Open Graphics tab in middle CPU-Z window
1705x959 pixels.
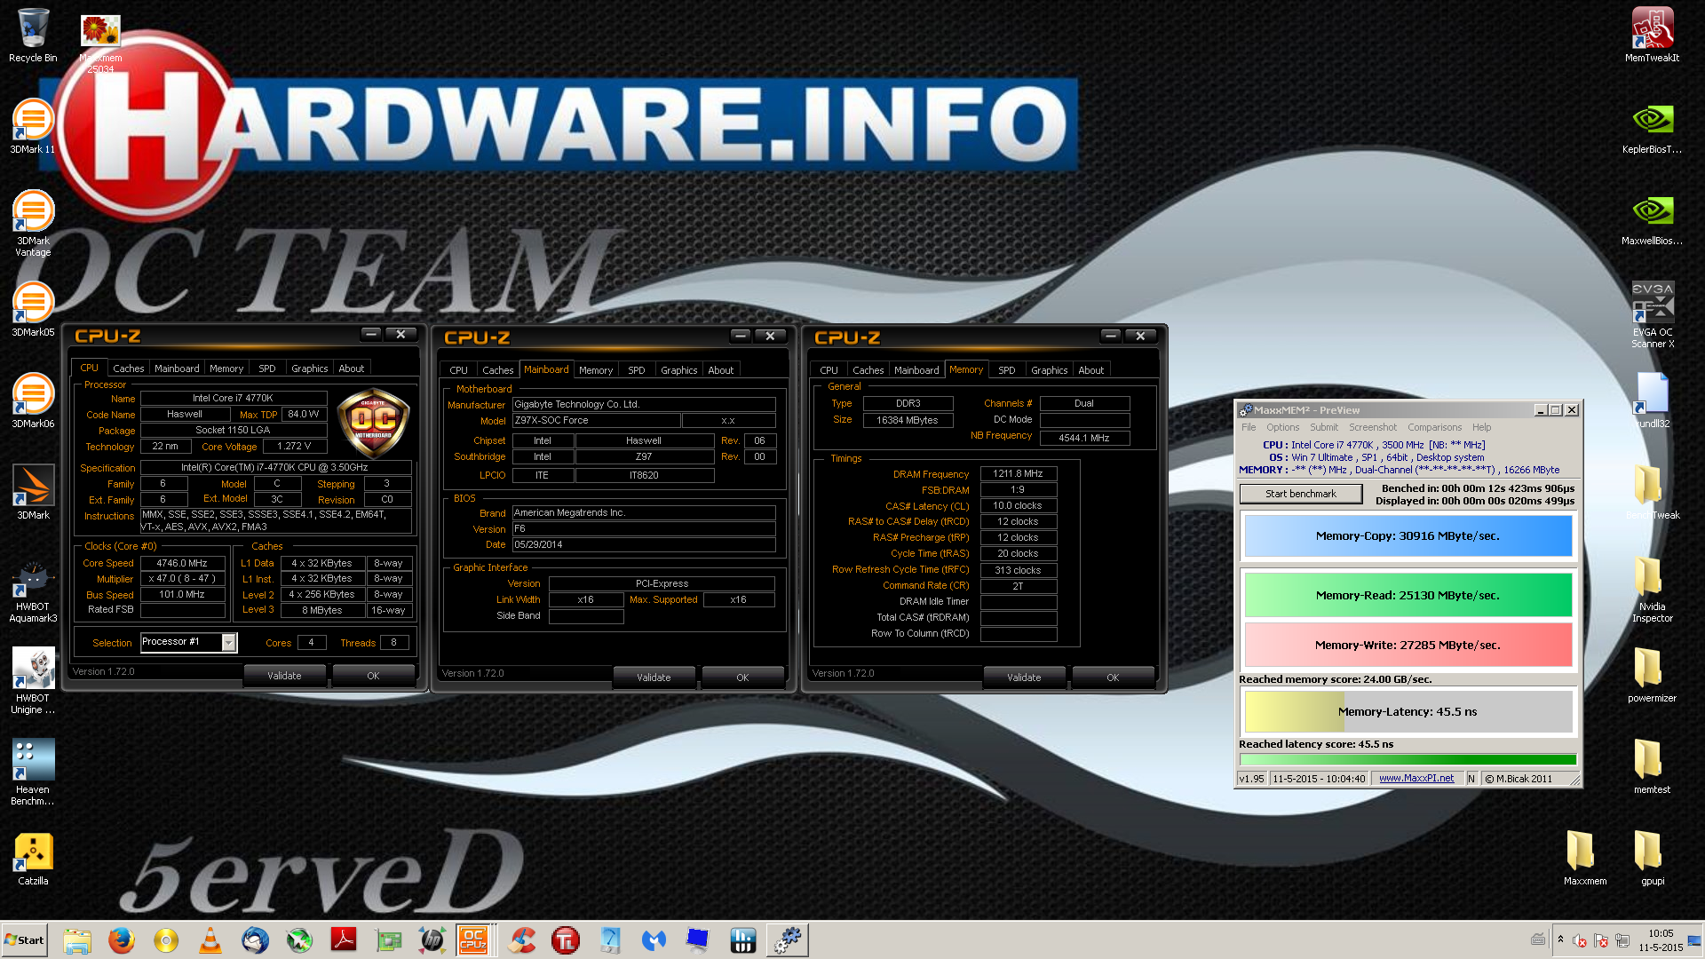679,370
